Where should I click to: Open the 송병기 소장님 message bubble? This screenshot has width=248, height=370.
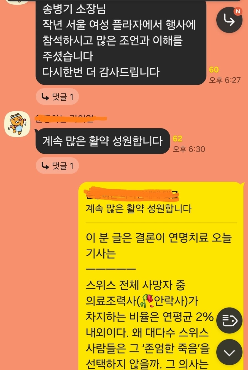pyautogui.click(x=121, y=43)
